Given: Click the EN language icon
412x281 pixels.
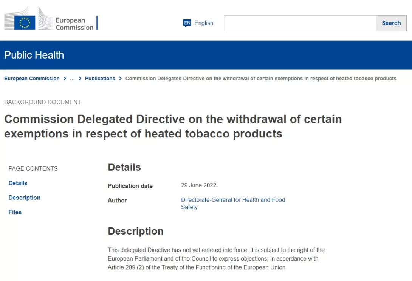Looking at the screenshot, I should (187, 23).
